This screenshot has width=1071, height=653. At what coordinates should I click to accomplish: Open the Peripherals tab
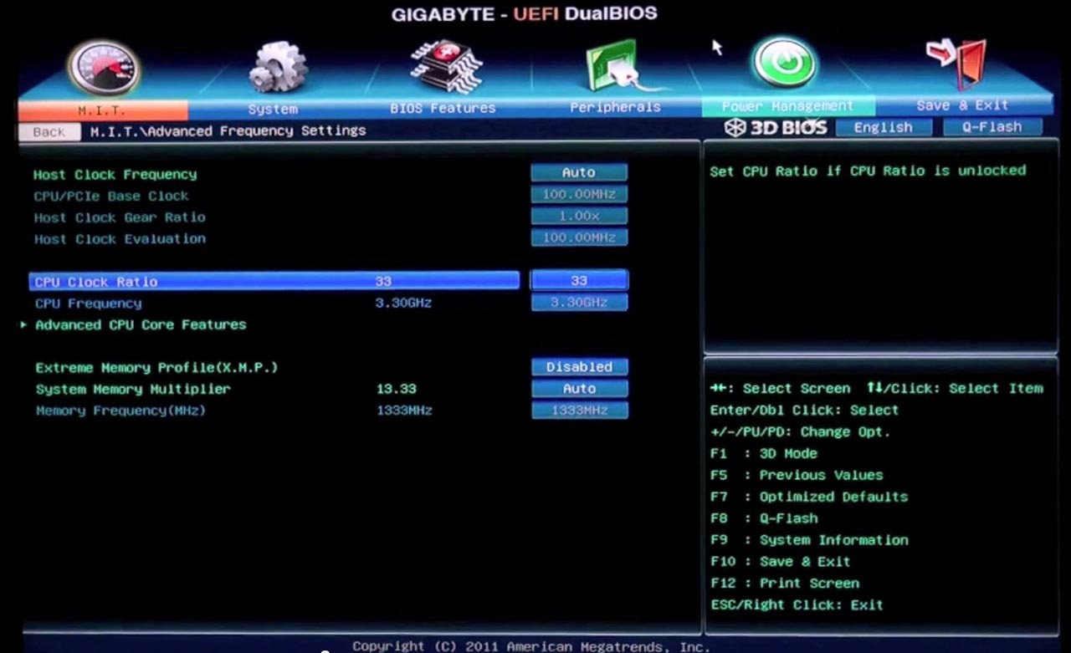click(615, 107)
